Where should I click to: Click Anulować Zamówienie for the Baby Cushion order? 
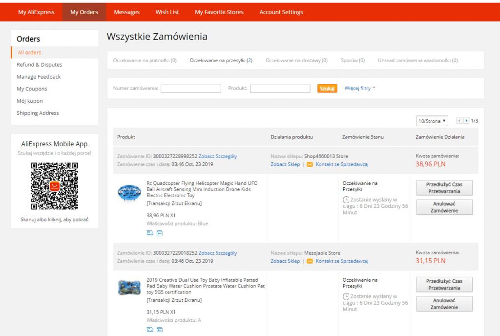coord(444,304)
